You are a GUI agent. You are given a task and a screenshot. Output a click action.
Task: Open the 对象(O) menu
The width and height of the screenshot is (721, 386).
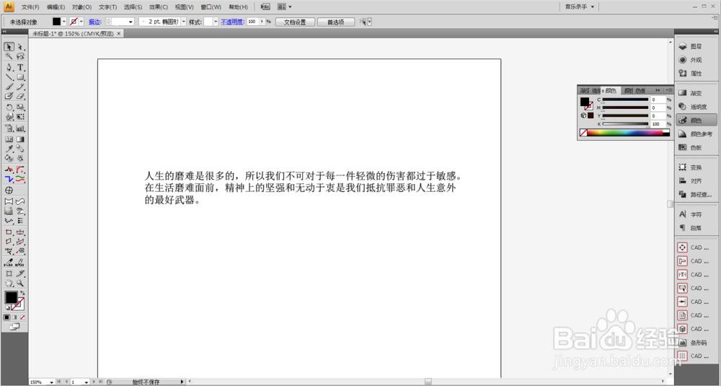click(x=81, y=7)
